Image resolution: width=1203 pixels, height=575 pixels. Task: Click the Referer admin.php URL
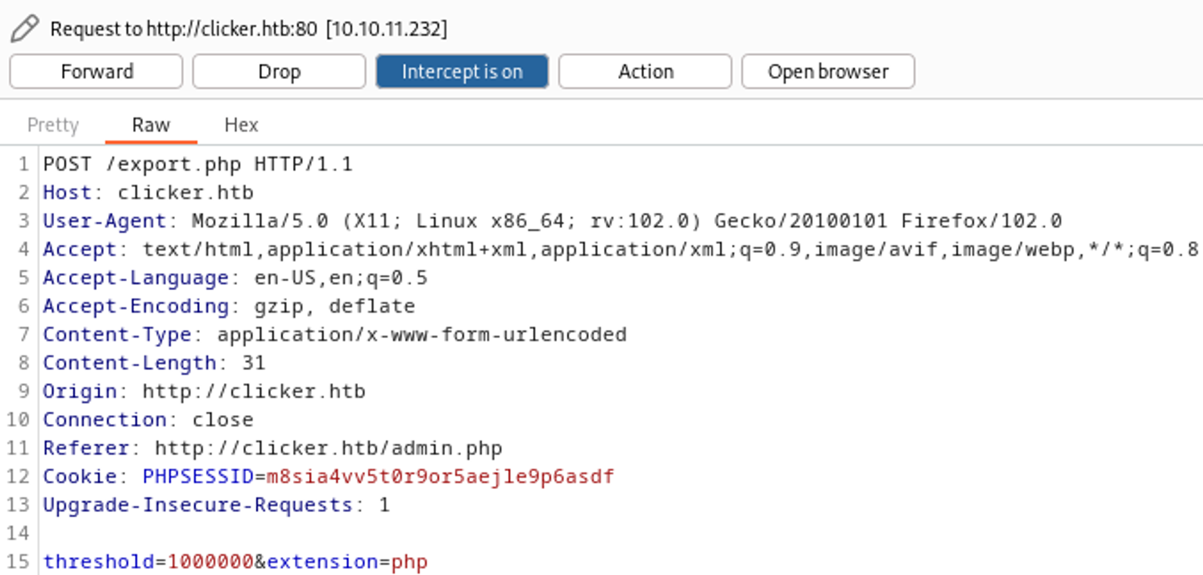pyautogui.click(x=328, y=448)
